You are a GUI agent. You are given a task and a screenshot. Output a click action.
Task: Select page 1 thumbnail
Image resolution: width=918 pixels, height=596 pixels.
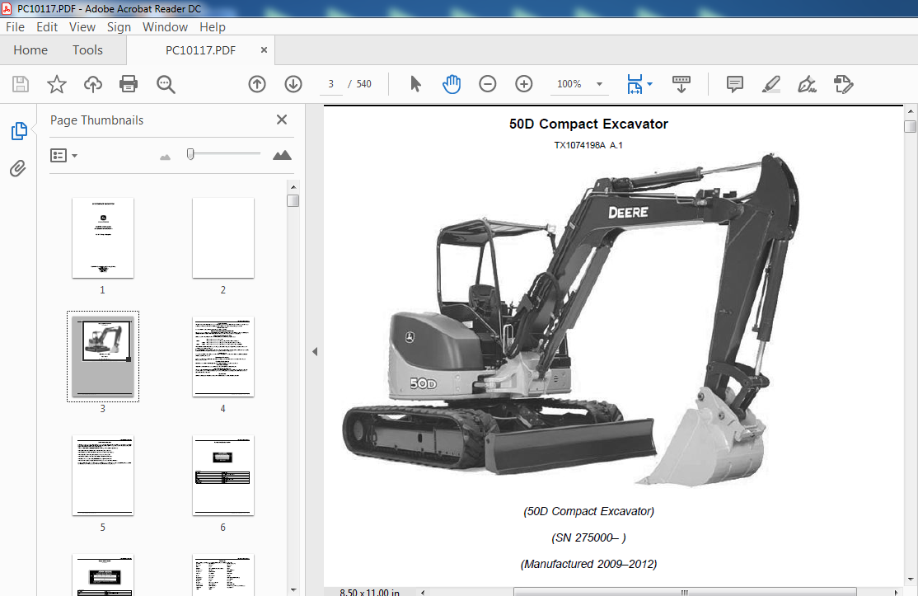point(103,237)
